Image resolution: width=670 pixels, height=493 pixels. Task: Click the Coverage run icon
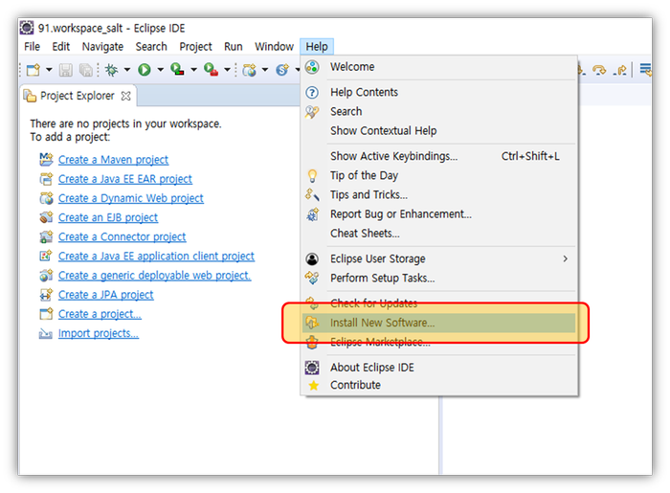tap(177, 69)
